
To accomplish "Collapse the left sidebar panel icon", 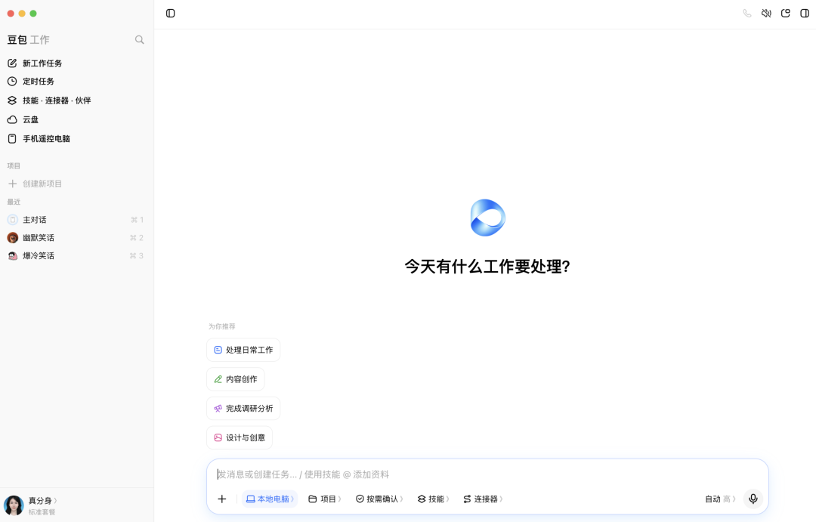I will [170, 14].
